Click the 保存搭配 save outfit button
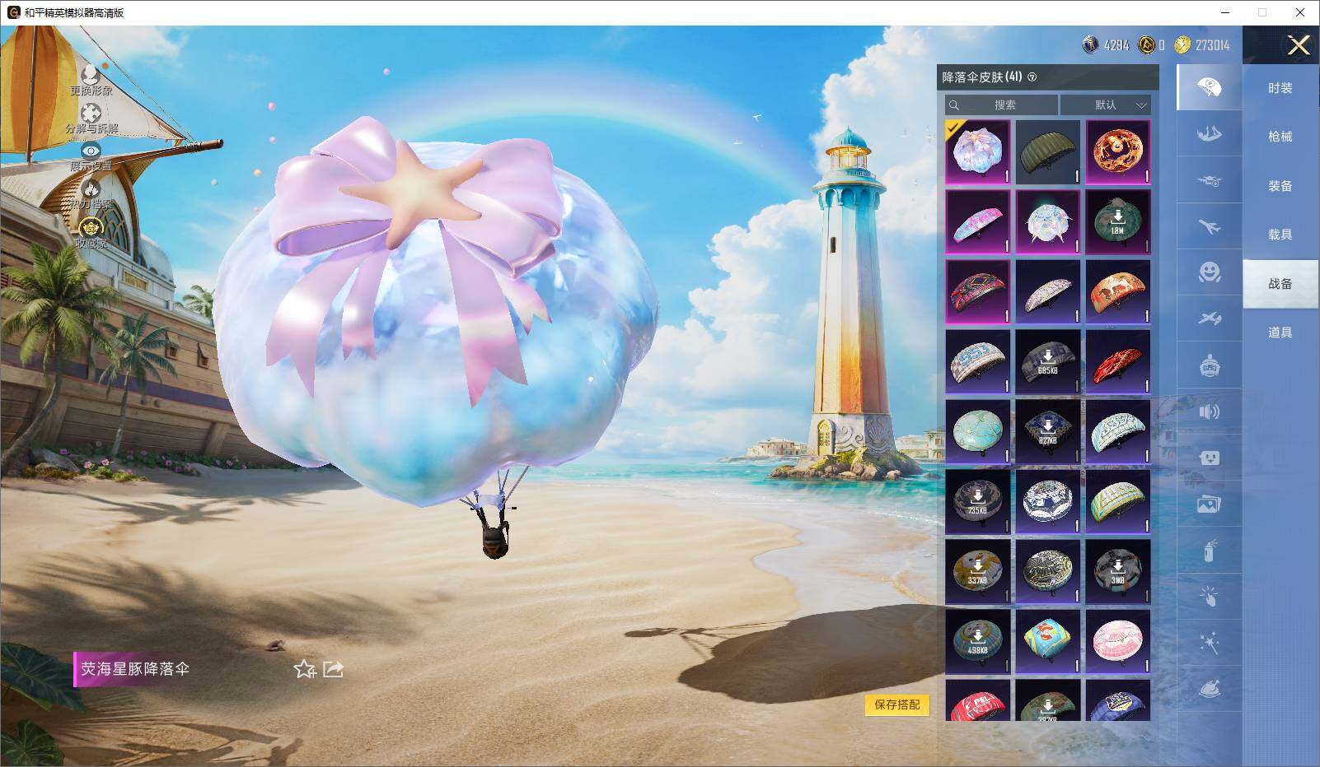This screenshot has height=767, width=1320. pos(897,704)
